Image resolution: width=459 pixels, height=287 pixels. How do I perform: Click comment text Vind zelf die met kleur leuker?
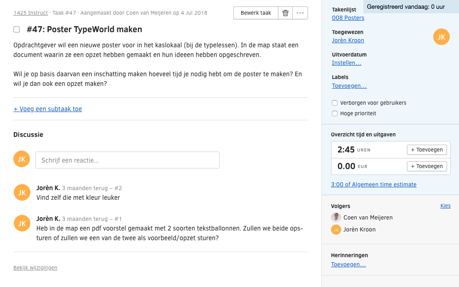(x=78, y=197)
